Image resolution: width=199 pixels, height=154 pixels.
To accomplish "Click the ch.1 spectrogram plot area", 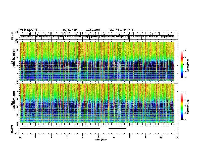I will click(97, 61).
